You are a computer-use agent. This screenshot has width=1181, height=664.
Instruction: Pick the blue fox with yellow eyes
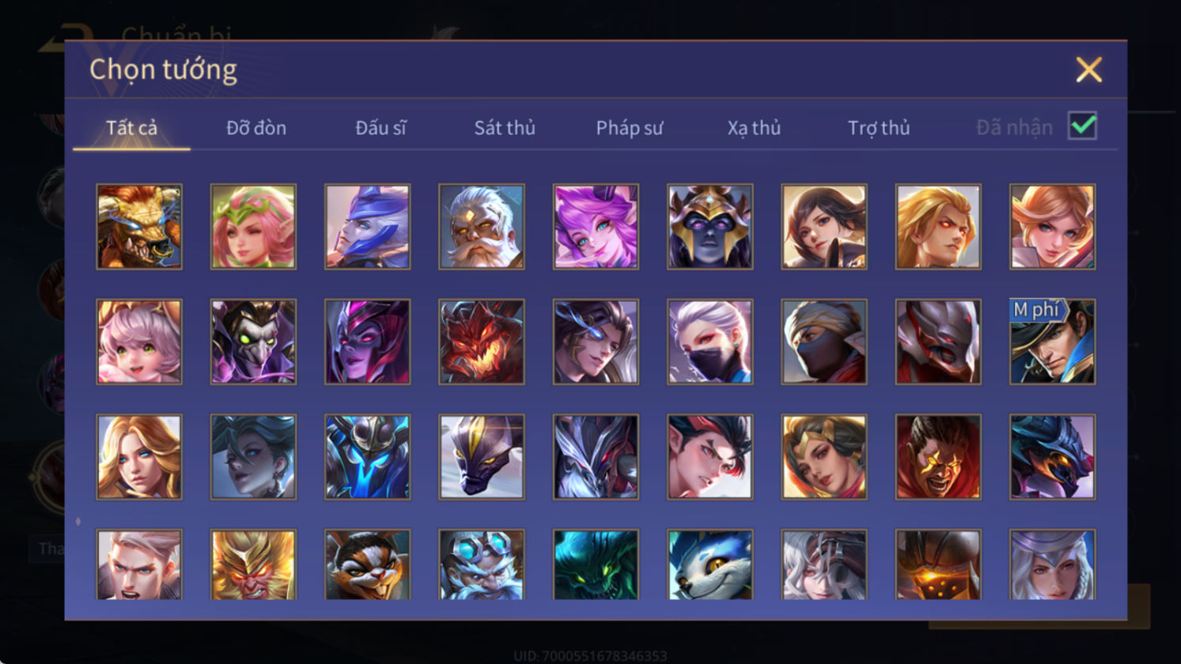[x=710, y=564]
